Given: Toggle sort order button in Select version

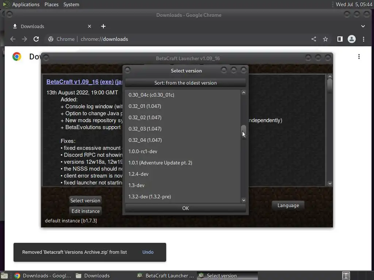Looking at the screenshot, I should point(185,83).
